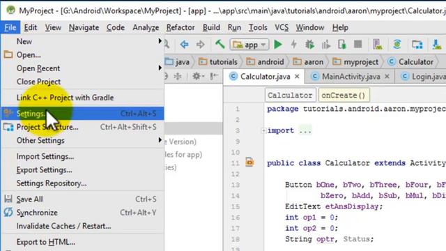Screen dimensions: 446x251
Task: Open Project Structure dialog entry
Action: tap(82, 127)
